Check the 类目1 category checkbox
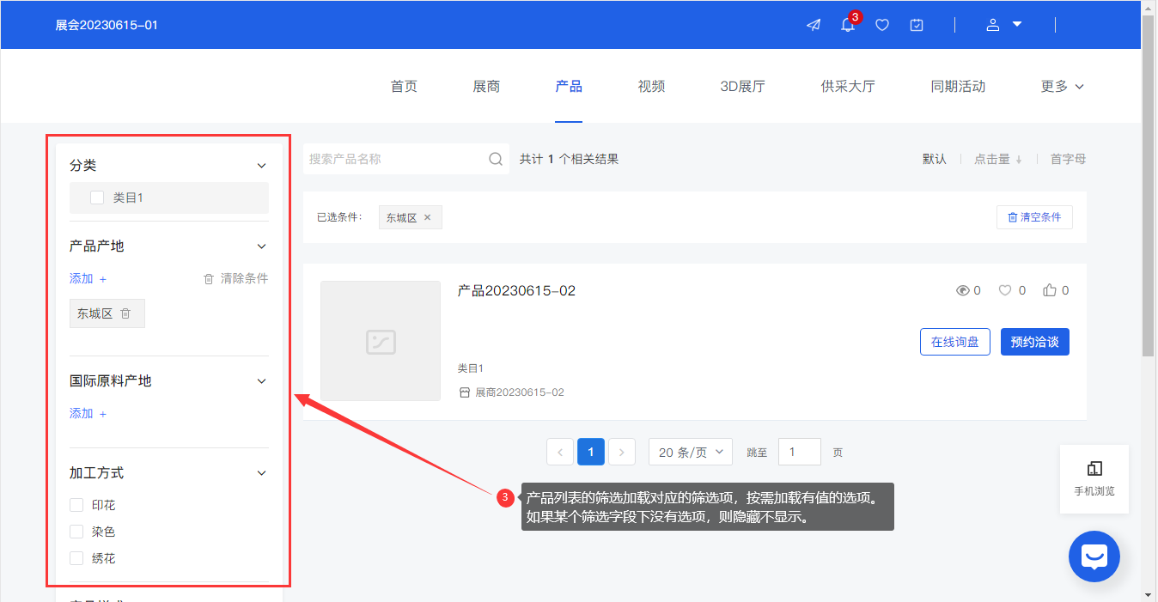 coord(97,198)
